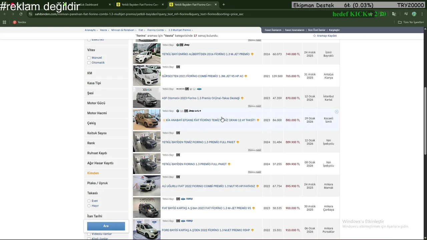Expand the Kimden filter
This screenshot has height=240, width=427.
click(106, 173)
